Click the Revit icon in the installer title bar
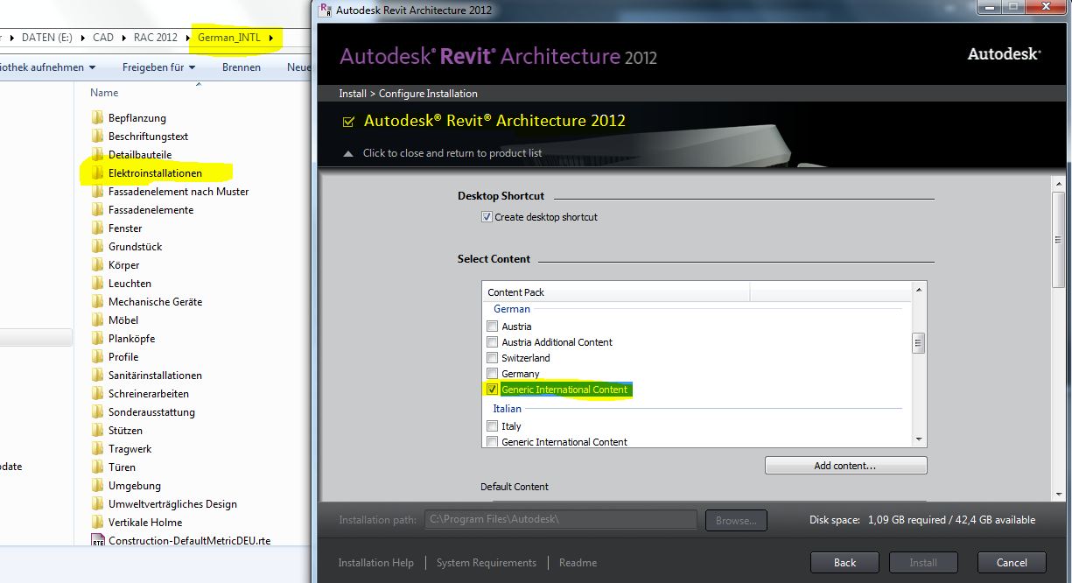The height and width of the screenshot is (583, 1072). pos(326,11)
